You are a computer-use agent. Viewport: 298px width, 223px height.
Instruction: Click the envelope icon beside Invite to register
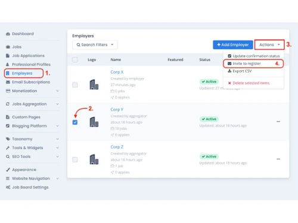(x=229, y=64)
